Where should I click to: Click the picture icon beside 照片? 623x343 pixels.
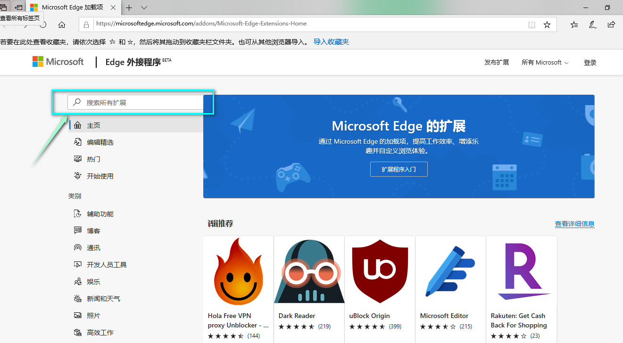coord(78,315)
